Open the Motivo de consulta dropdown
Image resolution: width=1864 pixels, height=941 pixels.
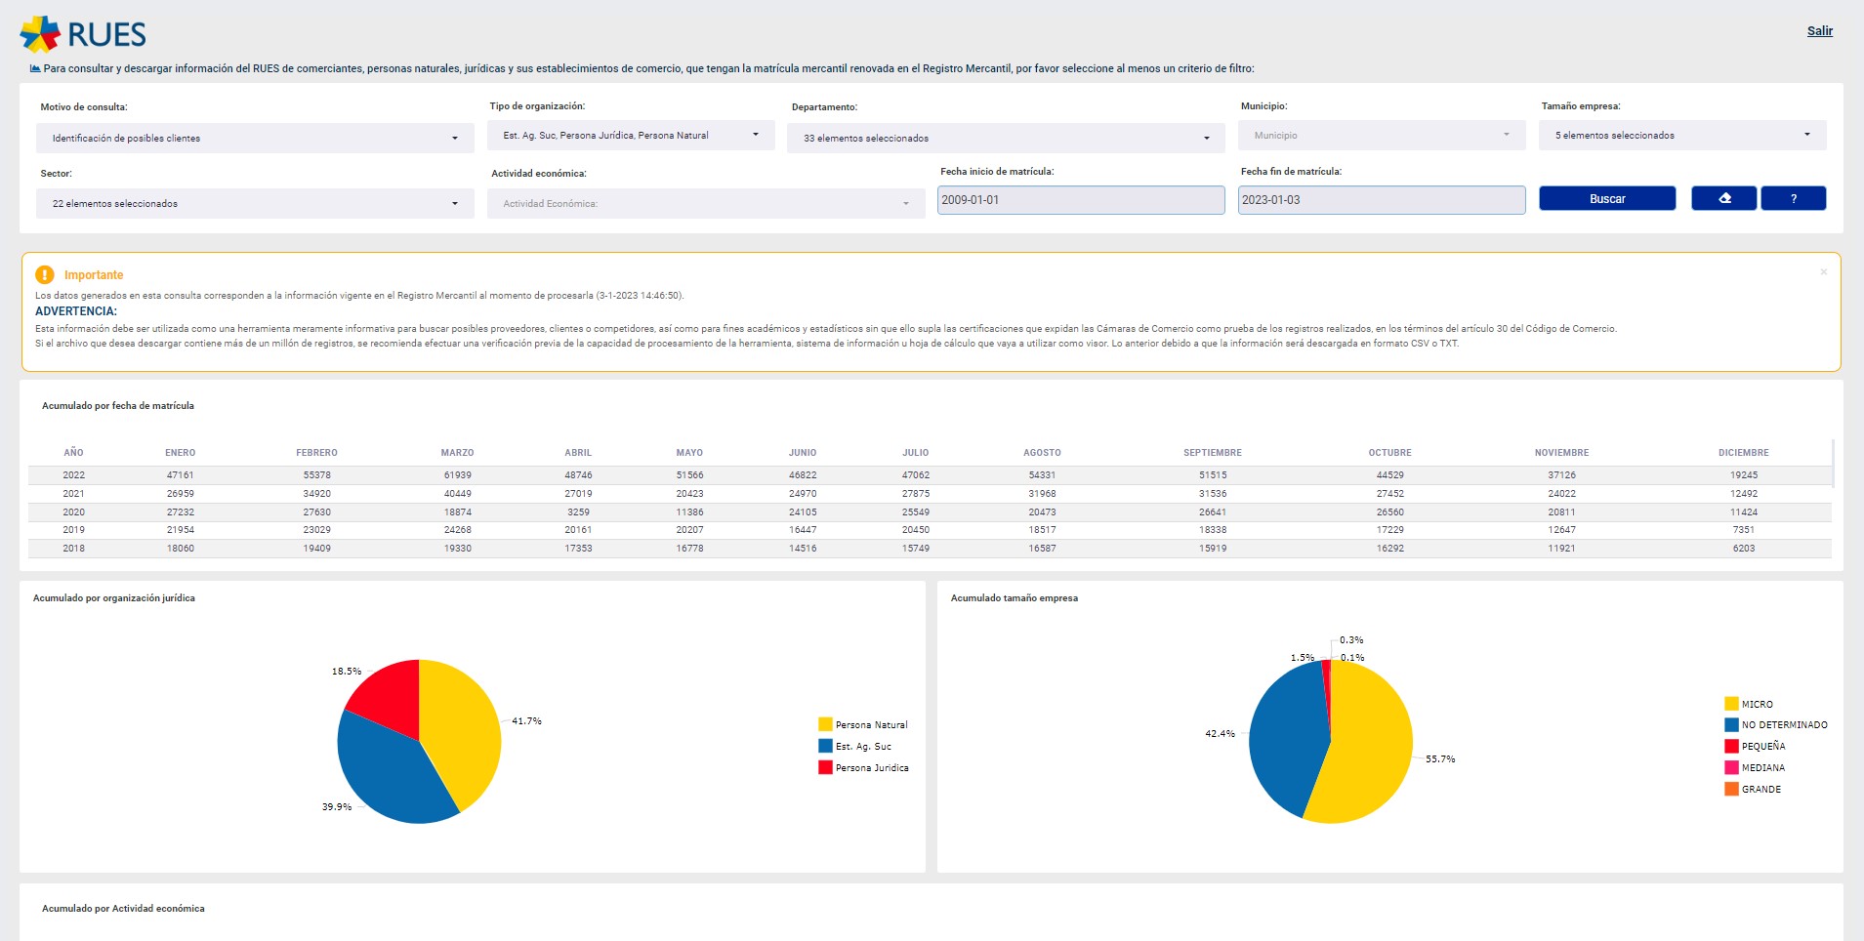point(255,139)
